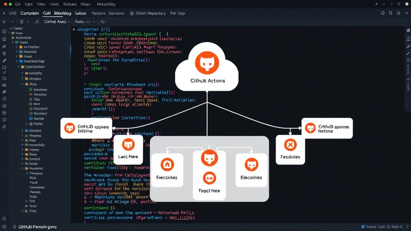The height and width of the screenshot is (231, 411).
Task: Collapse the Ramd folder in the tree
Action: [x=12, y=42]
